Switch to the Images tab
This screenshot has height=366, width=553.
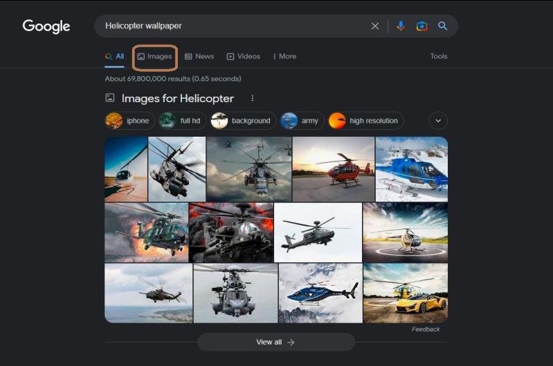pyautogui.click(x=155, y=57)
